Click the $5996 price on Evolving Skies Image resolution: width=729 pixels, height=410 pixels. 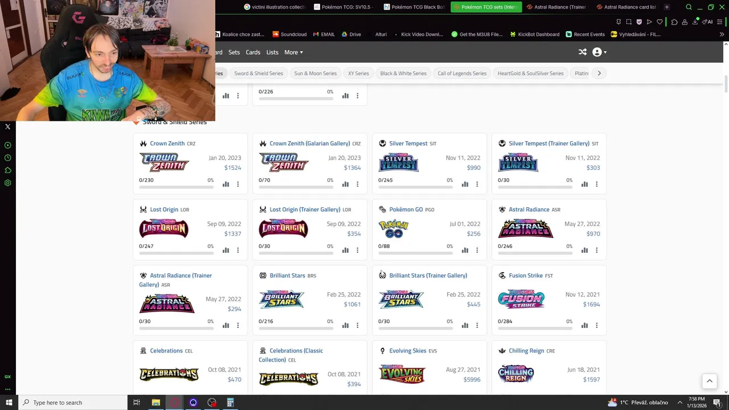[472, 379]
